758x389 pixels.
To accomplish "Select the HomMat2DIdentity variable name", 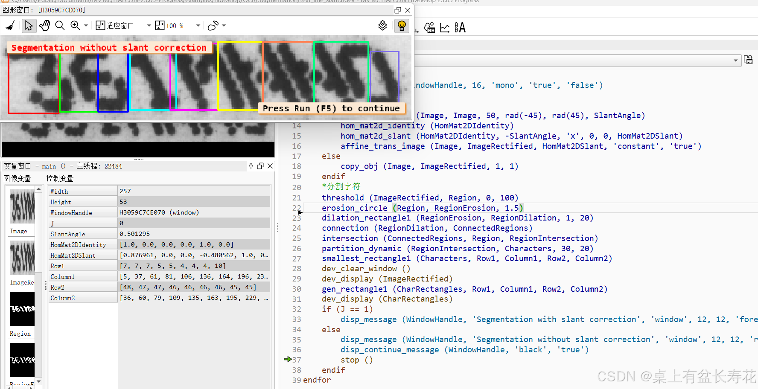I will pyautogui.click(x=78, y=245).
